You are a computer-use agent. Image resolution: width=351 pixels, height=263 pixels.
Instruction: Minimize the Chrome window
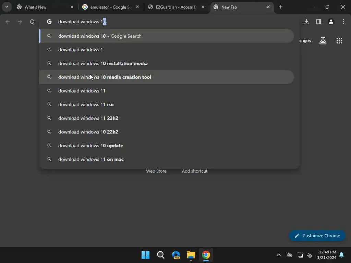point(312,7)
